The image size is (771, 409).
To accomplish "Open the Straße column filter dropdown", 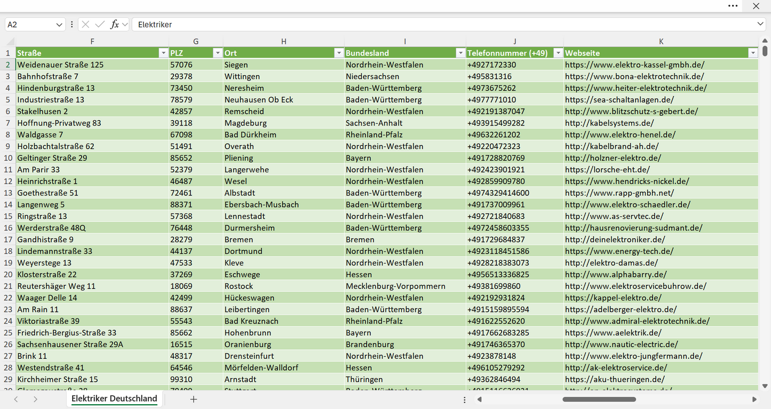I will tap(163, 53).
